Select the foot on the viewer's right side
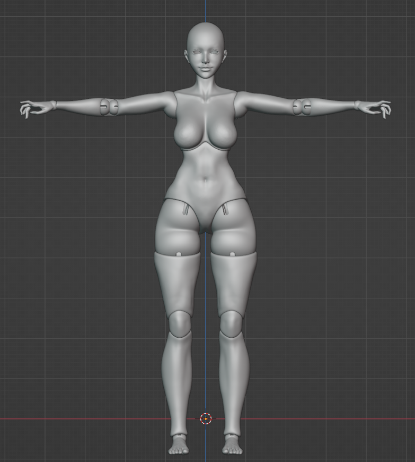The height and width of the screenshot is (462, 415). tap(232, 444)
